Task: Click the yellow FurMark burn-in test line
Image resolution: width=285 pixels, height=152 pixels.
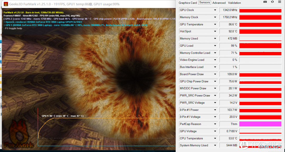Action: pos(34,13)
